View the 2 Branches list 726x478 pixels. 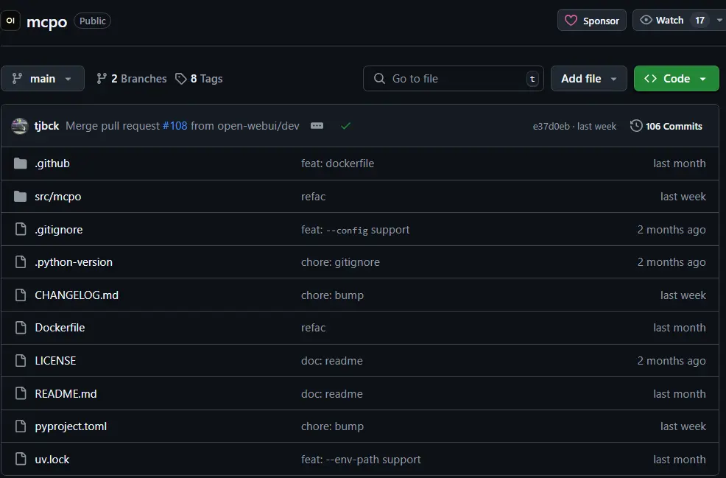[x=132, y=79]
